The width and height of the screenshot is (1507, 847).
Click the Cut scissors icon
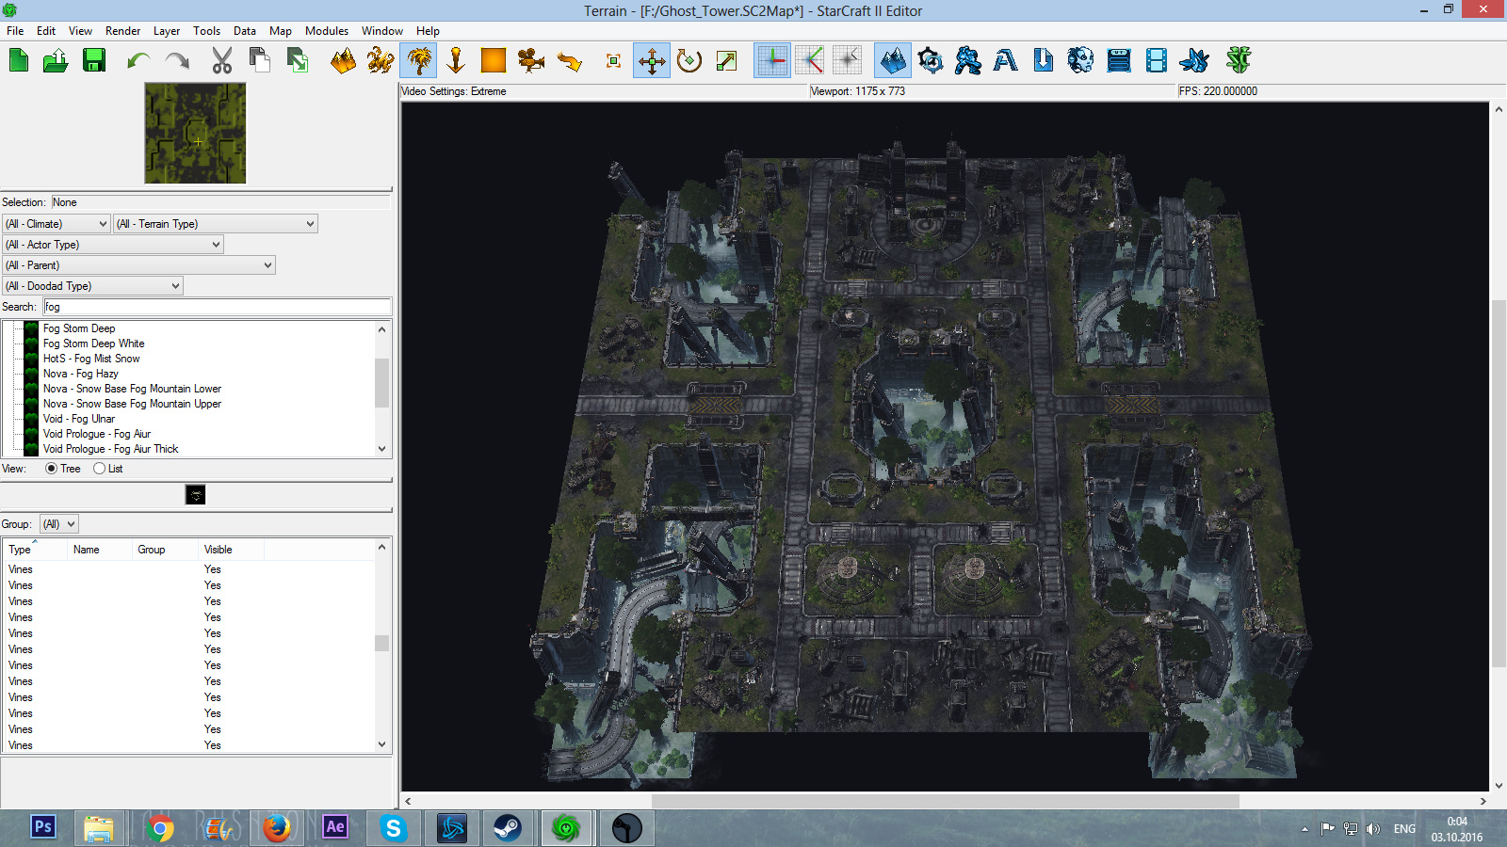point(222,61)
